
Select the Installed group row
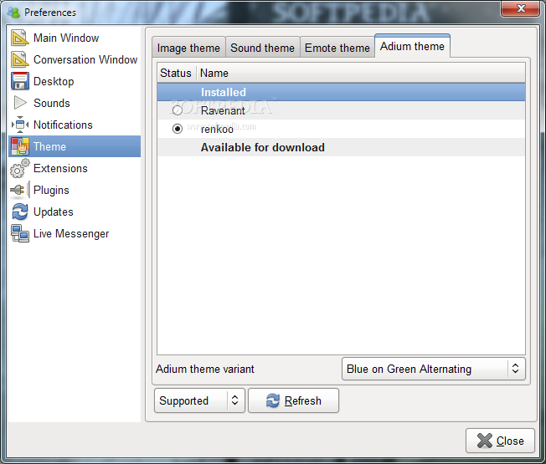tap(341, 92)
